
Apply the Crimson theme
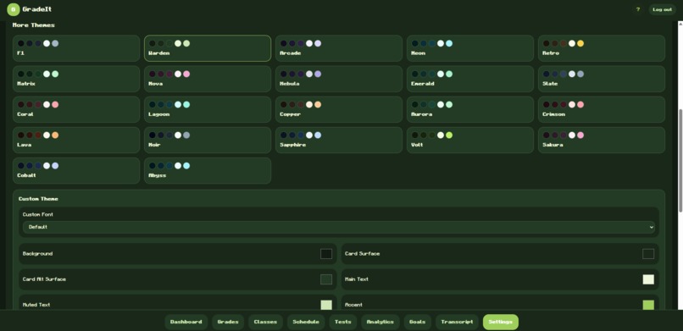tap(602, 109)
